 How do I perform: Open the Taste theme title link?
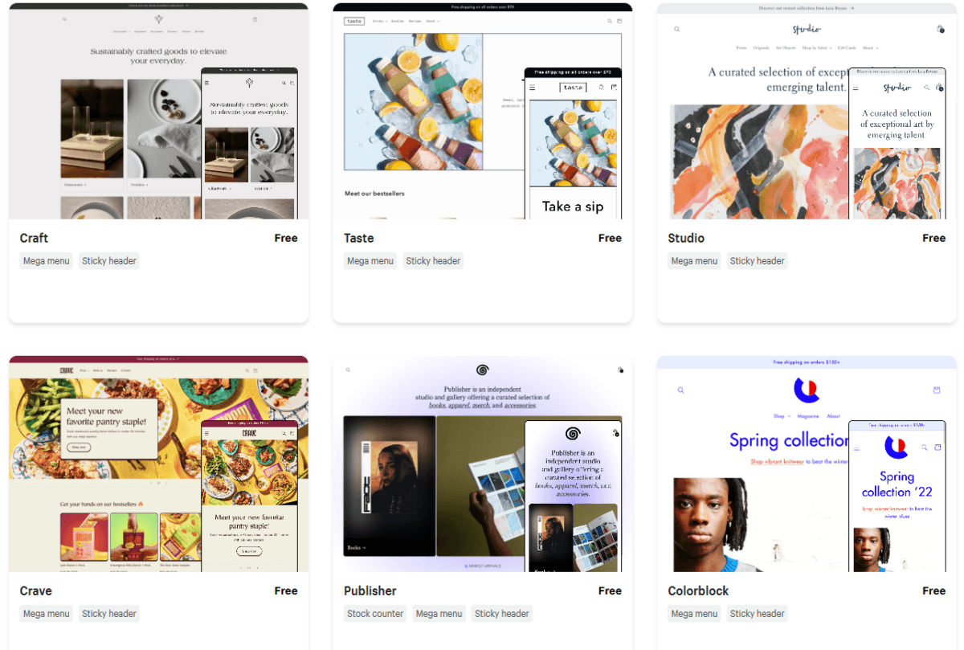point(358,238)
